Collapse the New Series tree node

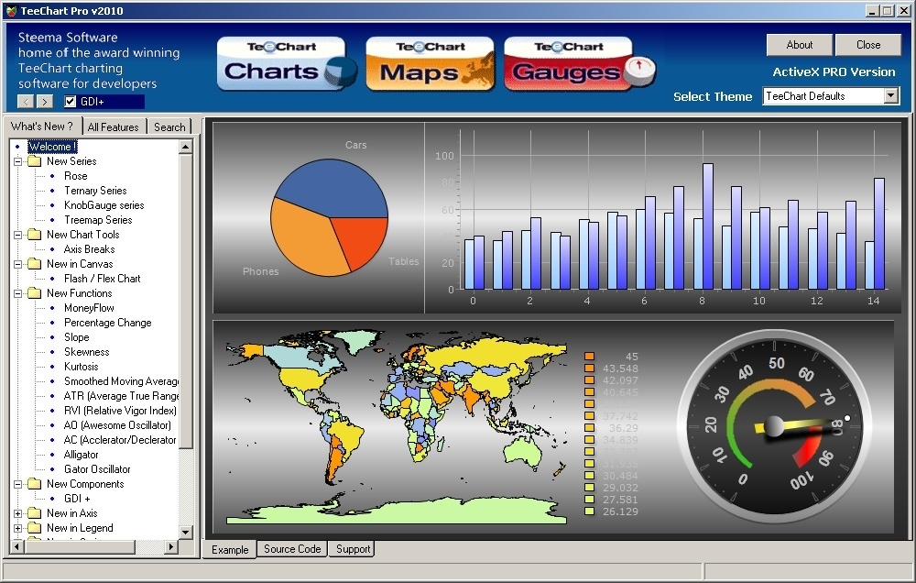pyautogui.click(x=18, y=161)
